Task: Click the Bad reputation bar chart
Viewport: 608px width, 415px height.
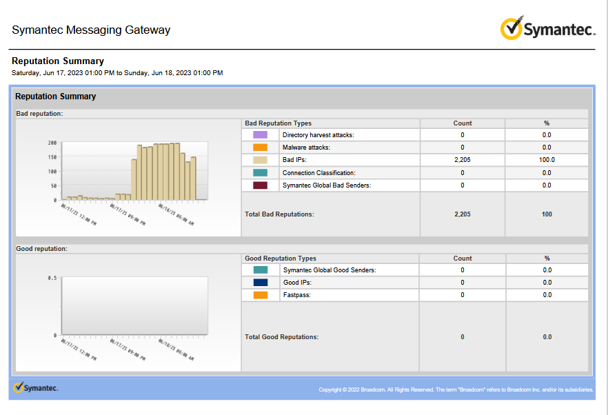Action: (x=128, y=178)
